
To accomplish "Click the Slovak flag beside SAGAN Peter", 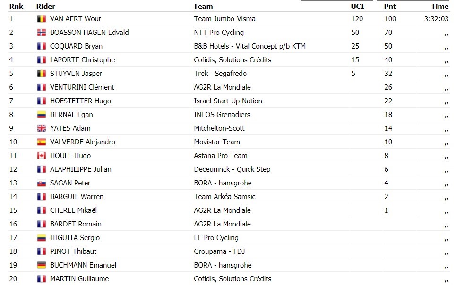I will point(42,183).
